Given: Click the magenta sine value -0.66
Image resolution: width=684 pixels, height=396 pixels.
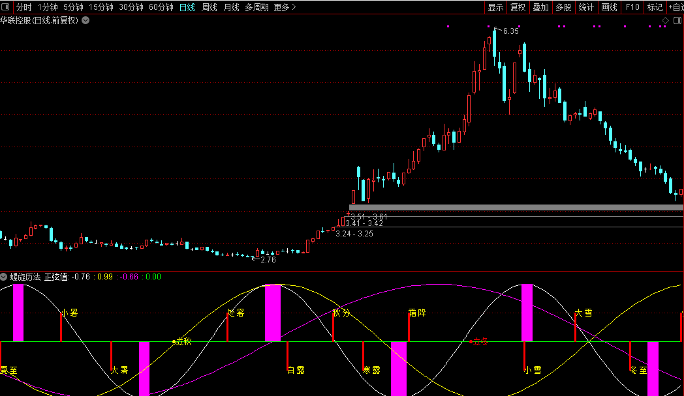Looking at the screenshot, I should (129, 277).
